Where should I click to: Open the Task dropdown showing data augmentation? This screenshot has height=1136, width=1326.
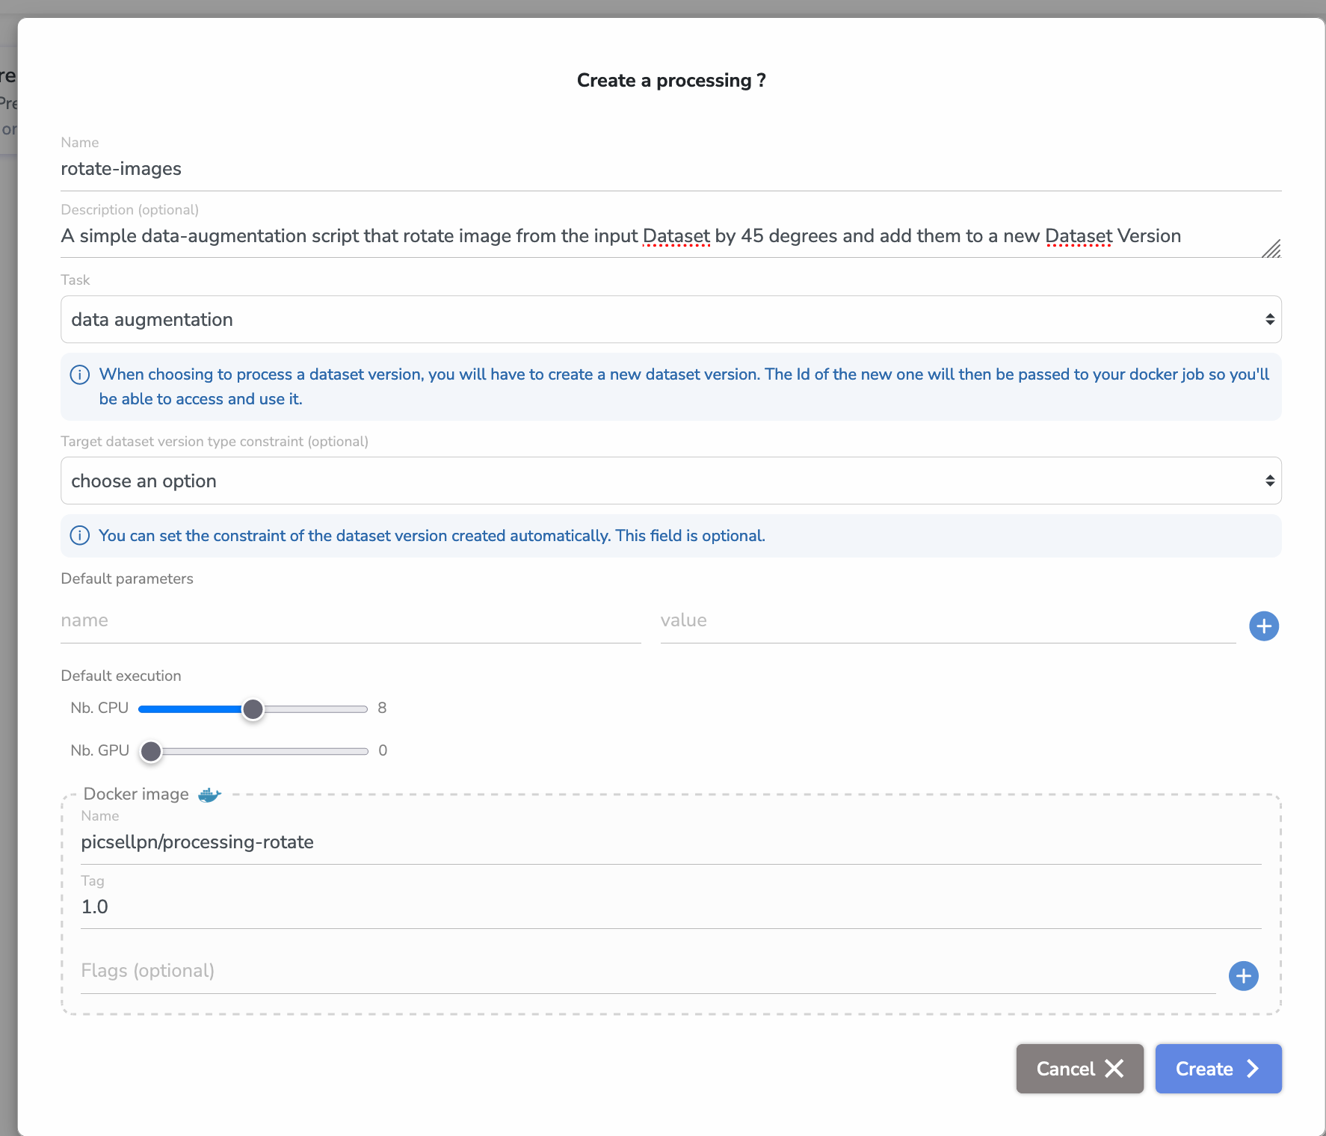pos(670,320)
